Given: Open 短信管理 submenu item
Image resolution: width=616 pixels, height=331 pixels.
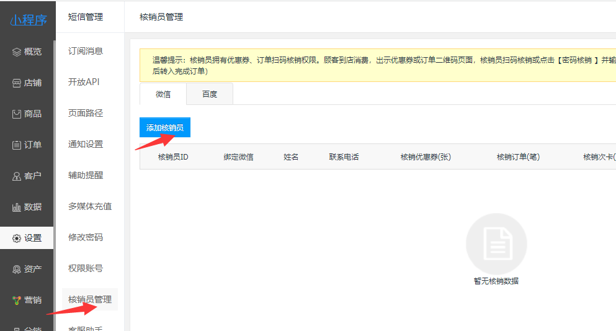Looking at the screenshot, I should pos(85,17).
